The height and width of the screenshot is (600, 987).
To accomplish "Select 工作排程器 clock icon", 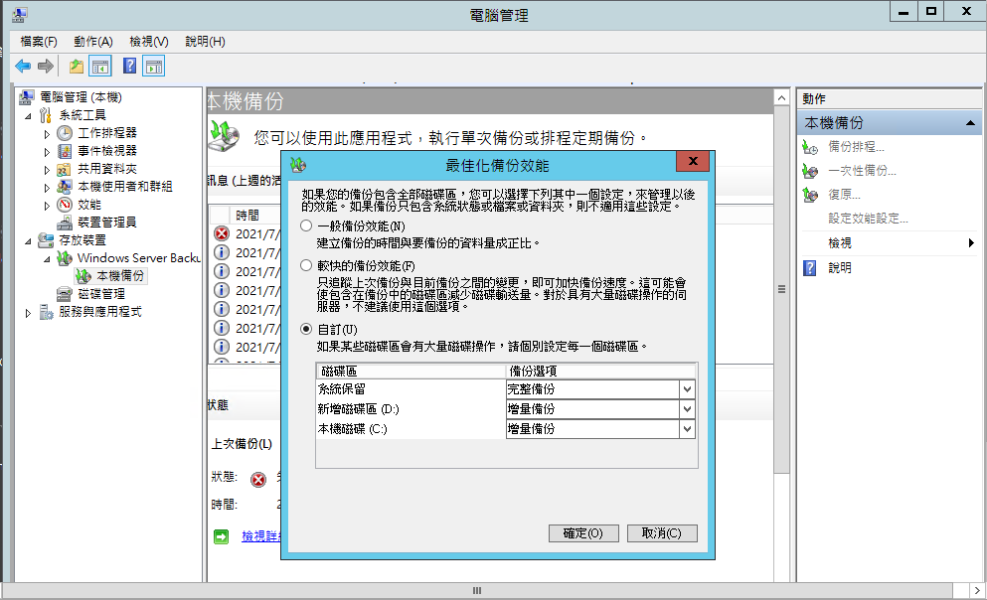I will pos(65,133).
